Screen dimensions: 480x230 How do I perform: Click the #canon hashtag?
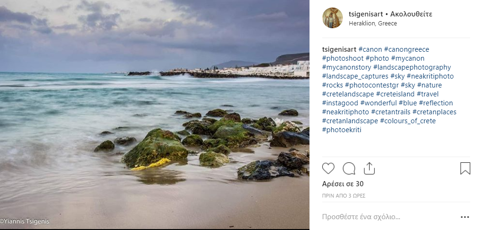tap(370, 49)
